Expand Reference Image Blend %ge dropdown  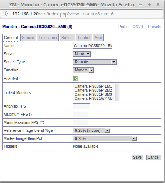pyautogui.click(x=92, y=130)
